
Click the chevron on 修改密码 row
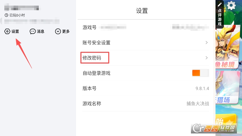[207, 58]
